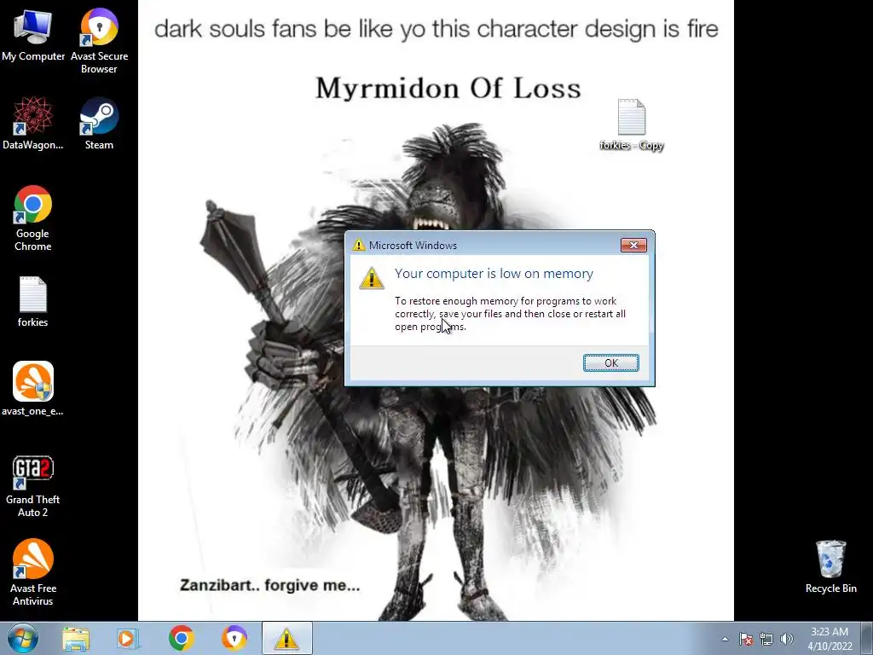
Task: Open the volume speaker tray icon
Action: coord(787,639)
